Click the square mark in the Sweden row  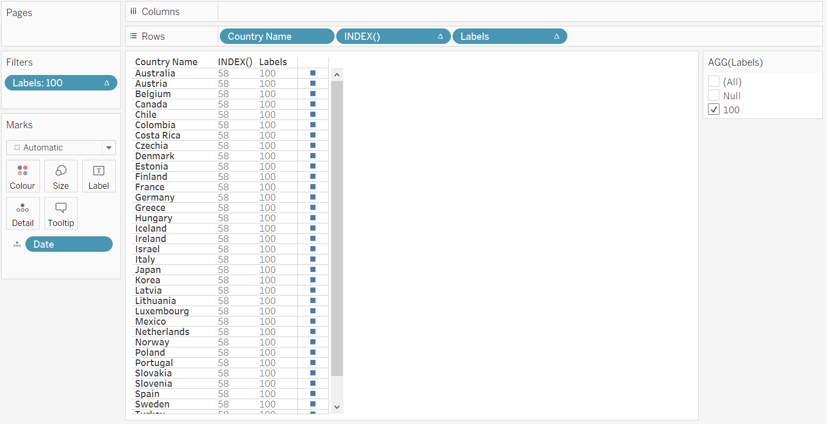[313, 404]
